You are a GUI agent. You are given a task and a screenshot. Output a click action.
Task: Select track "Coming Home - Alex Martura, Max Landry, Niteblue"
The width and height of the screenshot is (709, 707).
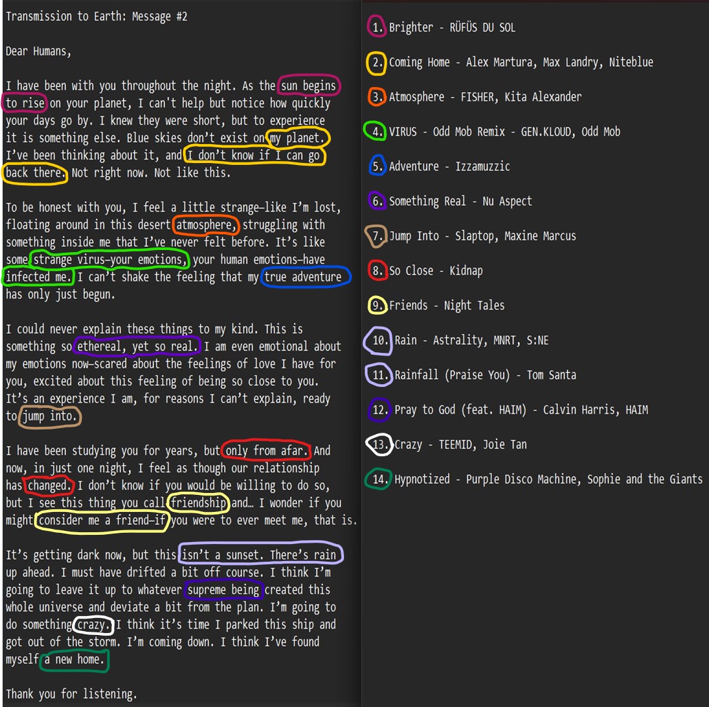pyautogui.click(x=521, y=62)
